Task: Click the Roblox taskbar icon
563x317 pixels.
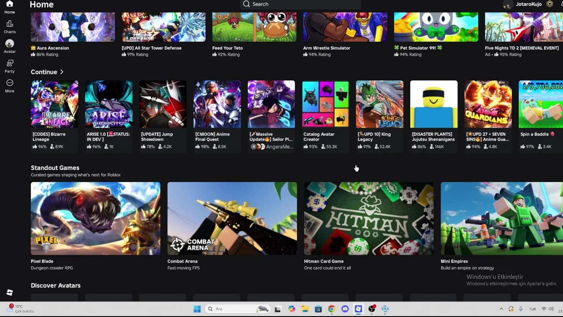Action: tap(358, 309)
